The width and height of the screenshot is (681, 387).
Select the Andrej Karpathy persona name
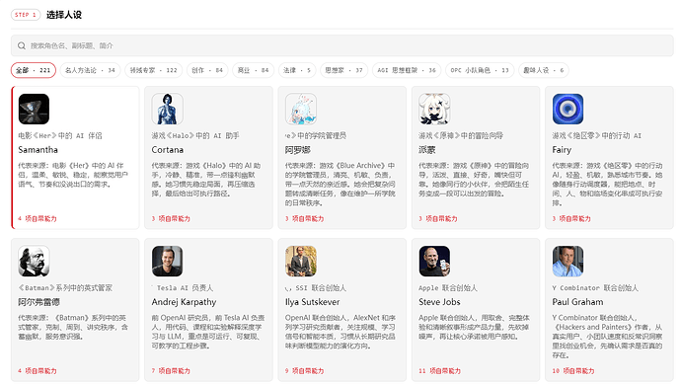pyautogui.click(x=184, y=302)
